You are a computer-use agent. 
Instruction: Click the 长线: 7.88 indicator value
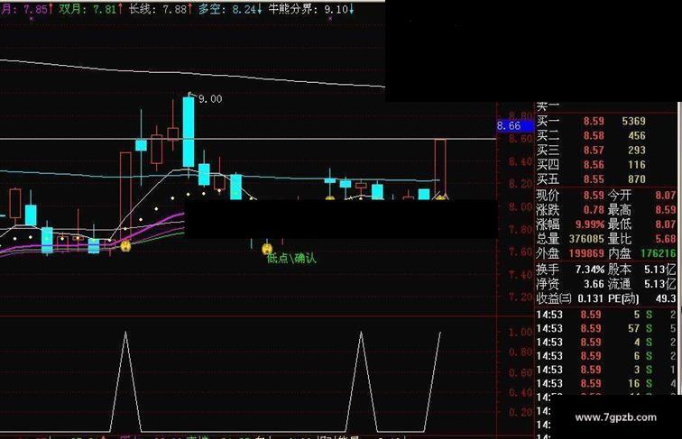point(160,9)
